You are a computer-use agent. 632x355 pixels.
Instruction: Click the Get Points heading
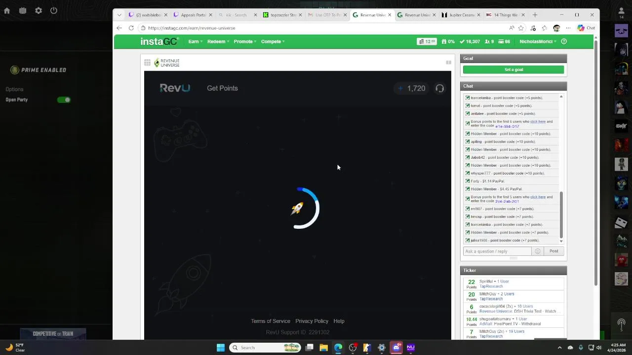point(222,88)
